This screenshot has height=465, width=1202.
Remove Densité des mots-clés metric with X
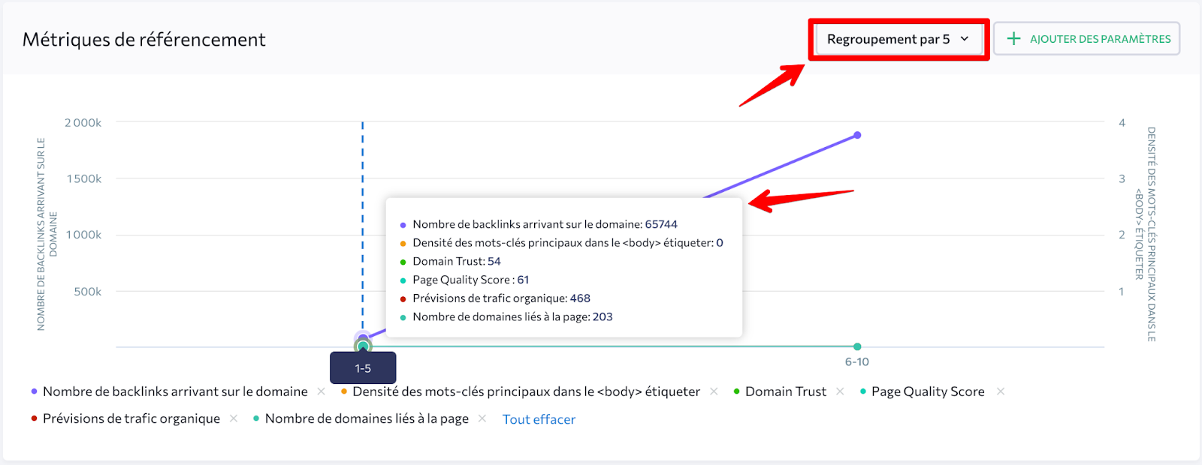click(x=714, y=391)
